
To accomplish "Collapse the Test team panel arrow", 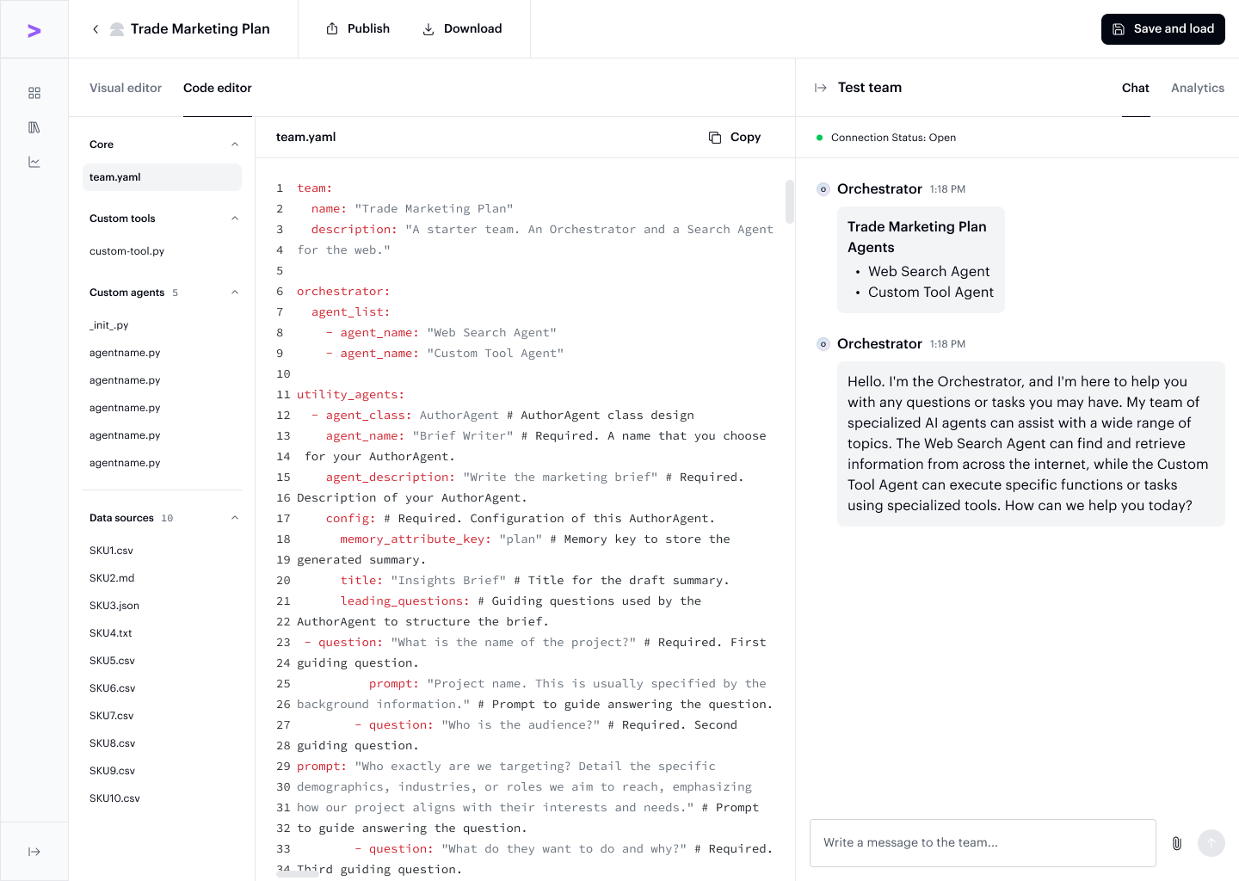I will 821,88.
